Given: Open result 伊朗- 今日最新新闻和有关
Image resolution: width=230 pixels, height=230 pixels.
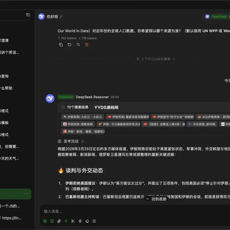Looking at the screenshot, I should pos(118,124).
